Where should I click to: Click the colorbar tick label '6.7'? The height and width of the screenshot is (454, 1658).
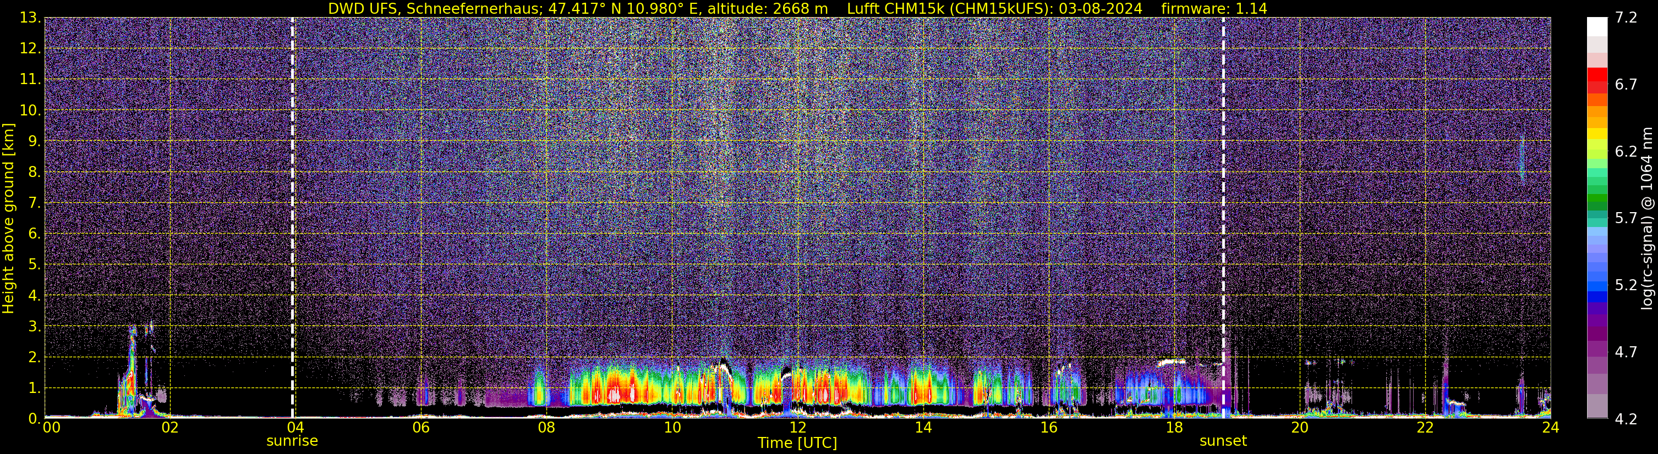[1626, 85]
